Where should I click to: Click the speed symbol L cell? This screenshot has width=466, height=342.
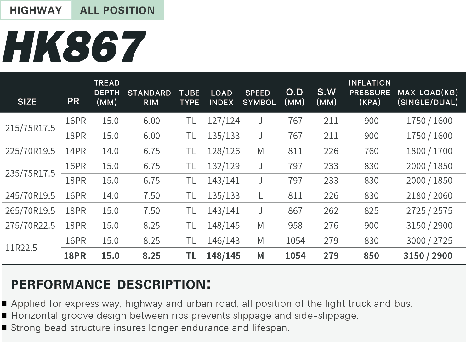point(260,196)
